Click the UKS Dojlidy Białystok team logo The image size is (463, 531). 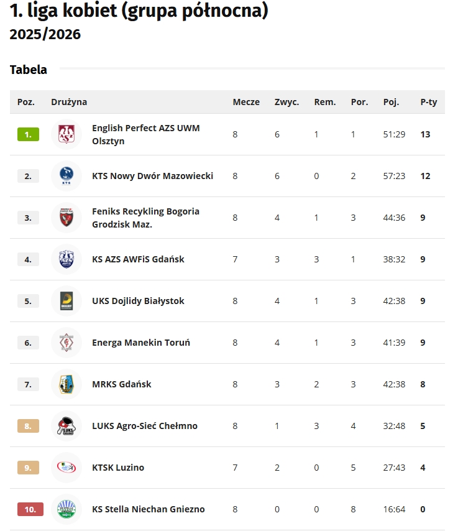click(x=66, y=301)
